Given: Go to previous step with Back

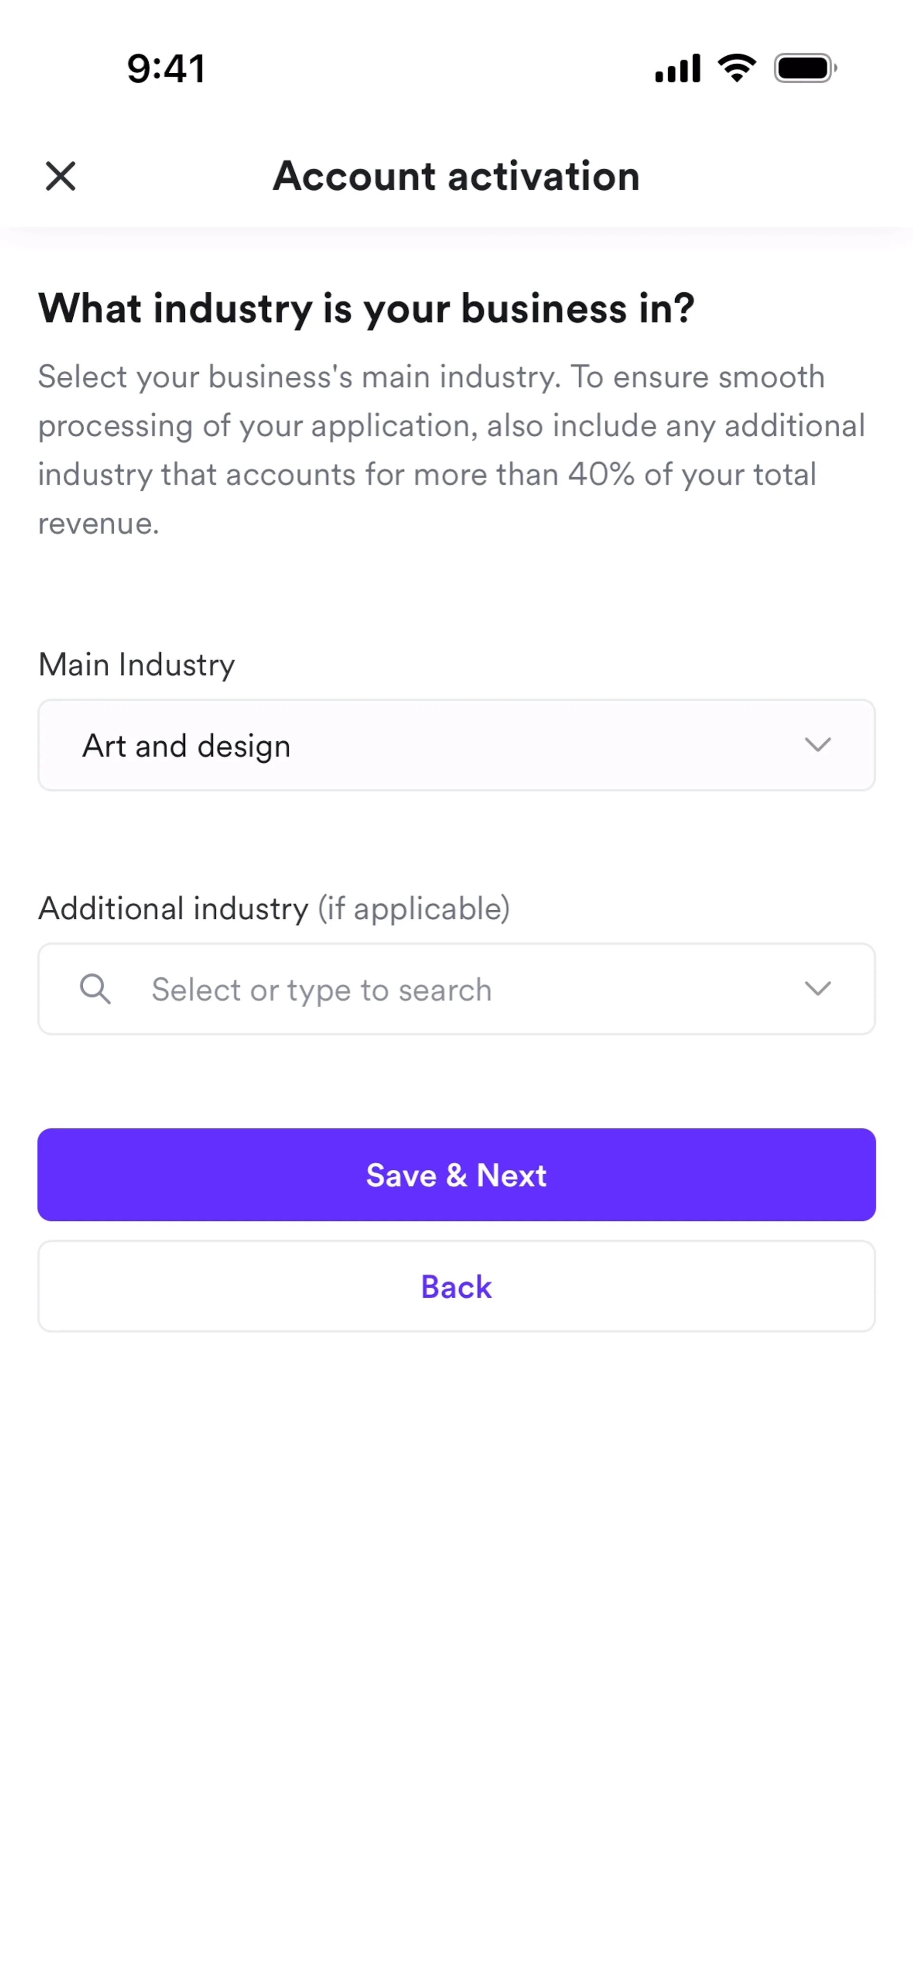Looking at the screenshot, I should tap(456, 1287).
